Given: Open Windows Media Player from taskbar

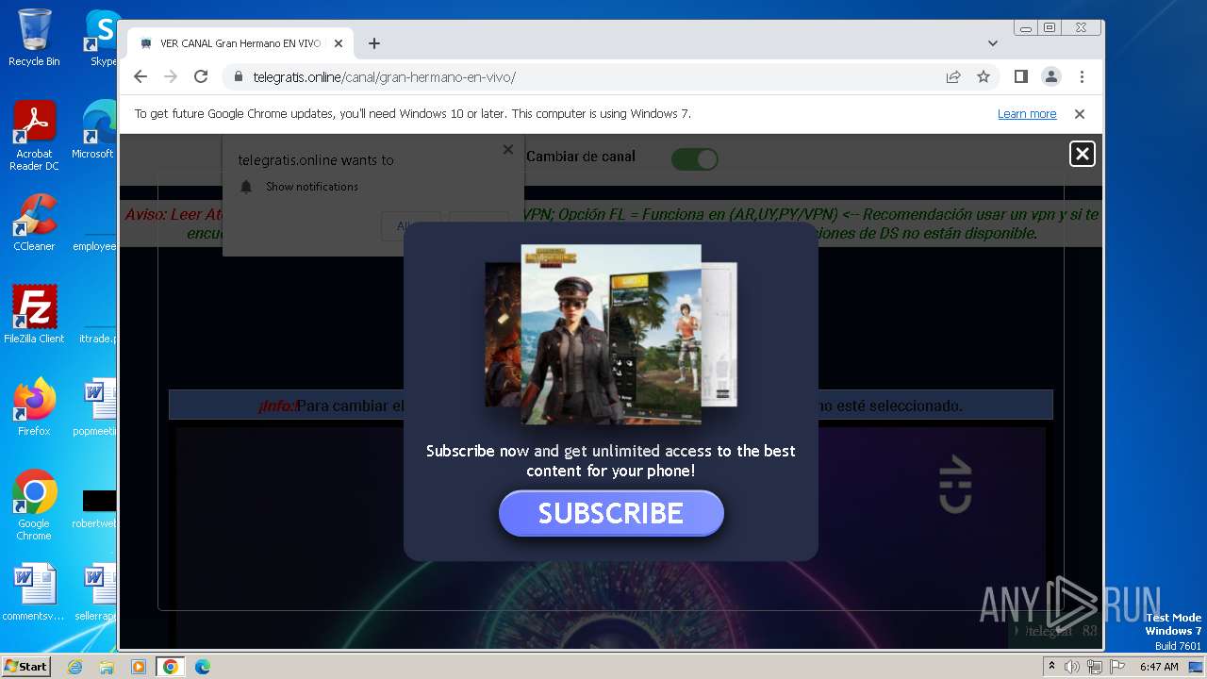Looking at the screenshot, I should click(x=138, y=667).
